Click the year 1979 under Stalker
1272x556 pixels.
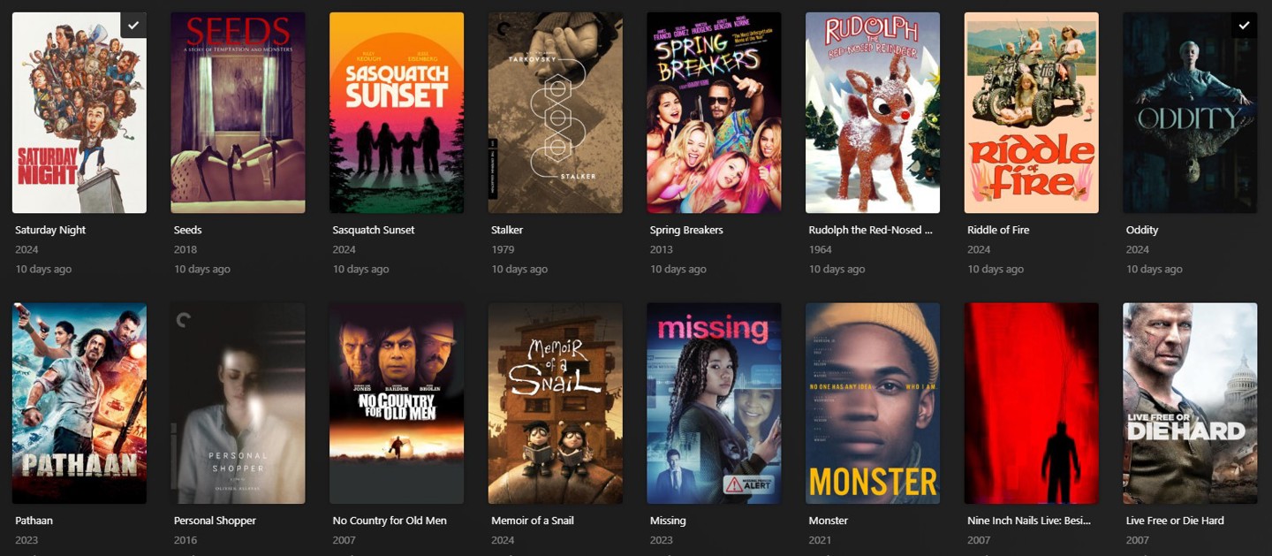pyautogui.click(x=503, y=249)
